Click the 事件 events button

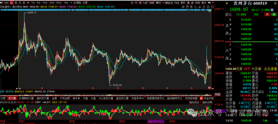pos(159,3)
